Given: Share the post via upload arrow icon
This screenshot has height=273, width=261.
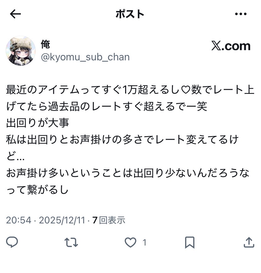Looking at the screenshot, I should [249, 242].
